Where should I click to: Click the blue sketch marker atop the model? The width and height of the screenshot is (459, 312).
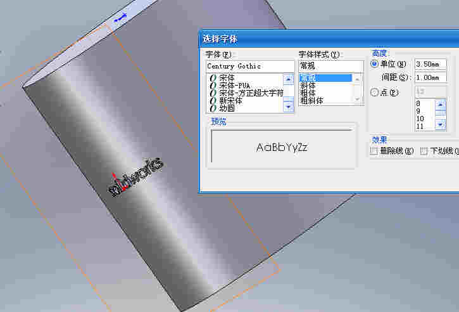120,18
